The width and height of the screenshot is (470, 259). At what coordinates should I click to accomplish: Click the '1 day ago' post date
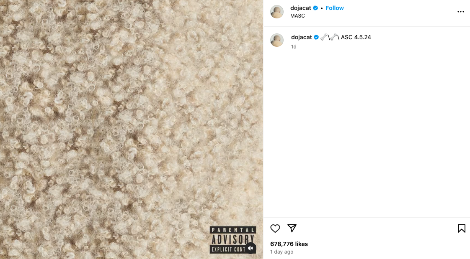tap(282, 252)
